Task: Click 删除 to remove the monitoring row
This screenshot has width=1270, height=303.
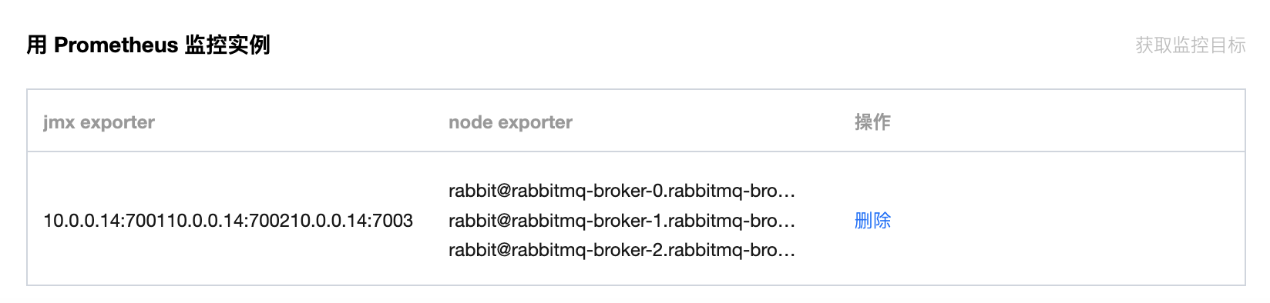Action: (872, 221)
